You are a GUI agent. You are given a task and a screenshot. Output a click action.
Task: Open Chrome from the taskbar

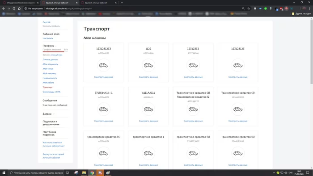pos(92,173)
